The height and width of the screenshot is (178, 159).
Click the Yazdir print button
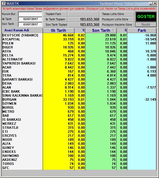pyautogui.click(x=146, y=25)
